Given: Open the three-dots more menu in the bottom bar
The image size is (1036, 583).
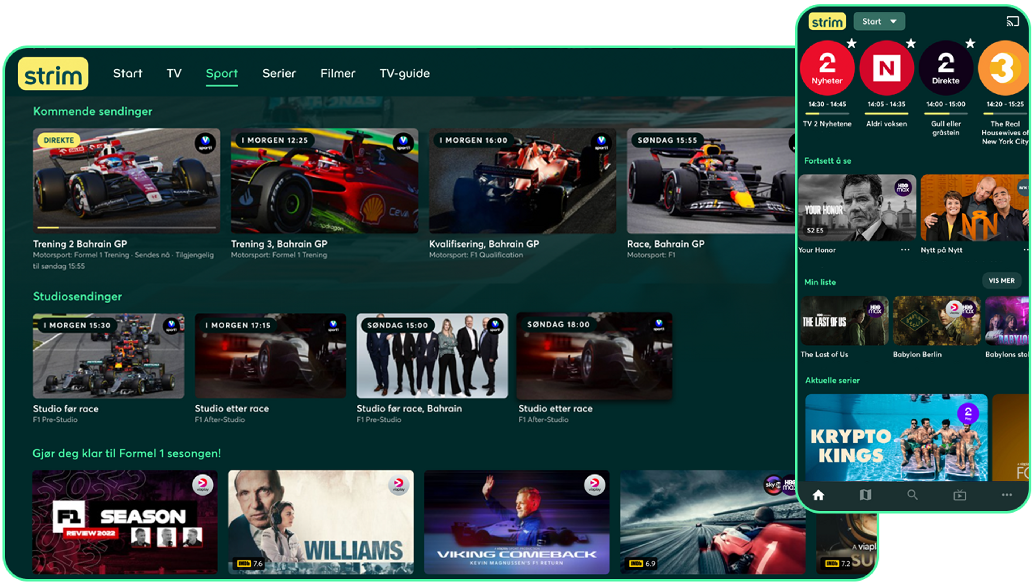Looking at the screenshot, I should [1007, 495].
